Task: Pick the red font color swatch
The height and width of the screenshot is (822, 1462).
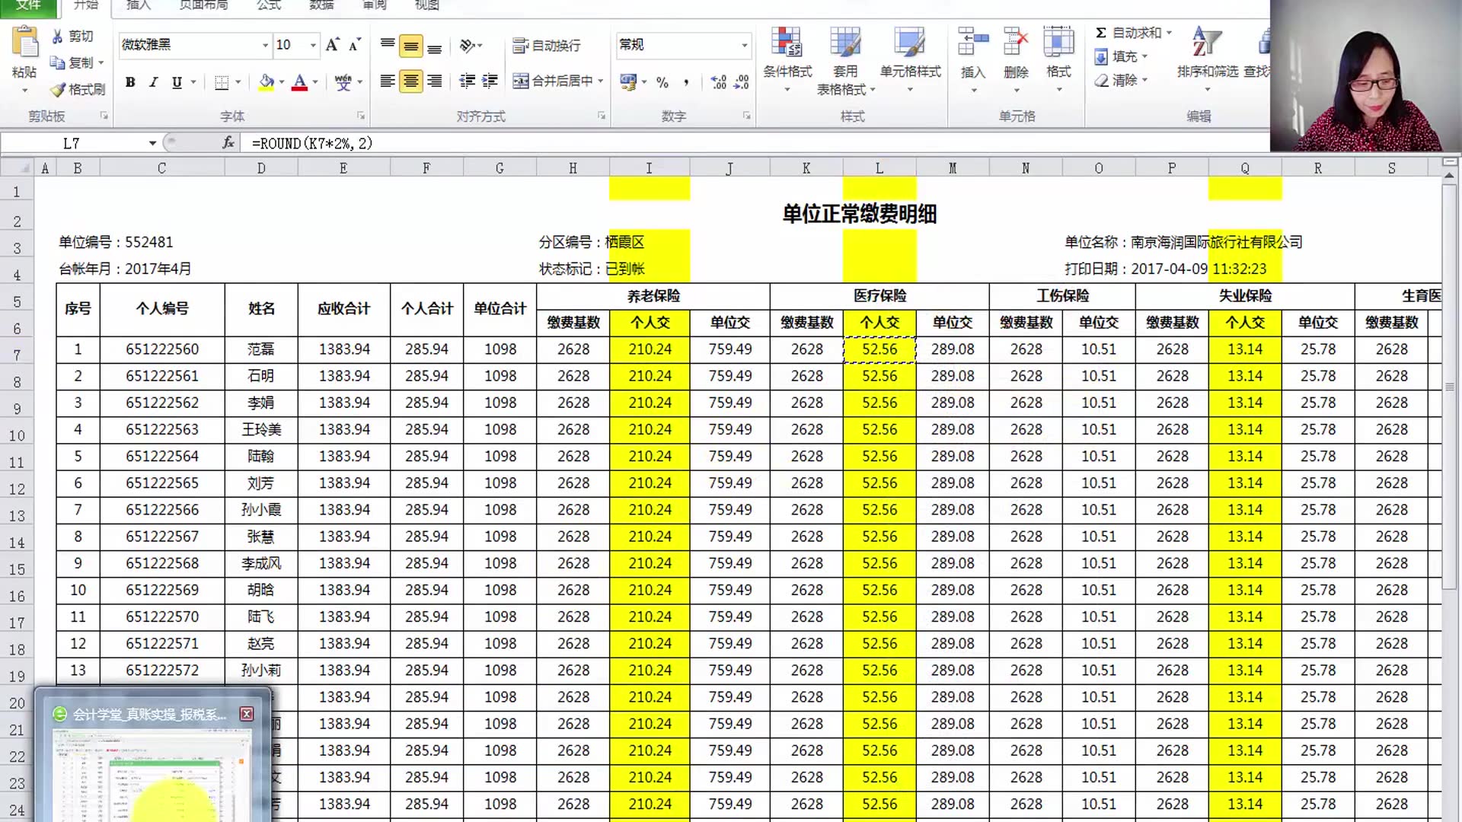Action: pyautogui.click(x=300, y=81)
